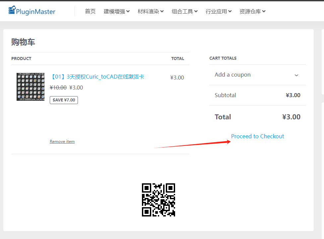The width and height of the screenshot is (324, 239).
Task: Open the 材料渲染 dropdown menu
Action: [x=151, y=11]
